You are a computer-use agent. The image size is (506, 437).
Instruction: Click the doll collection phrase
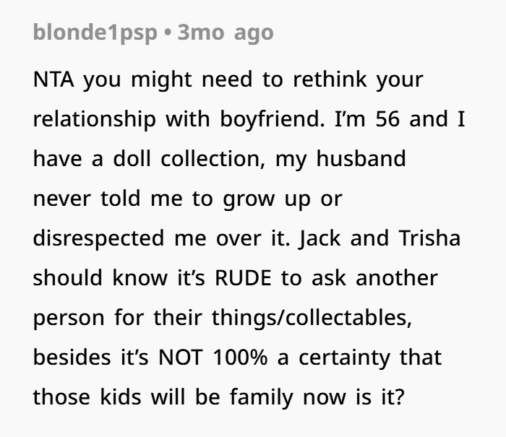tap(188, 159)
